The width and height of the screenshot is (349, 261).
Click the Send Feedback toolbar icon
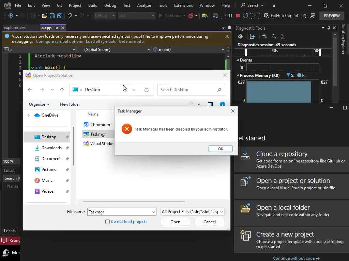(x=313, y=16)
